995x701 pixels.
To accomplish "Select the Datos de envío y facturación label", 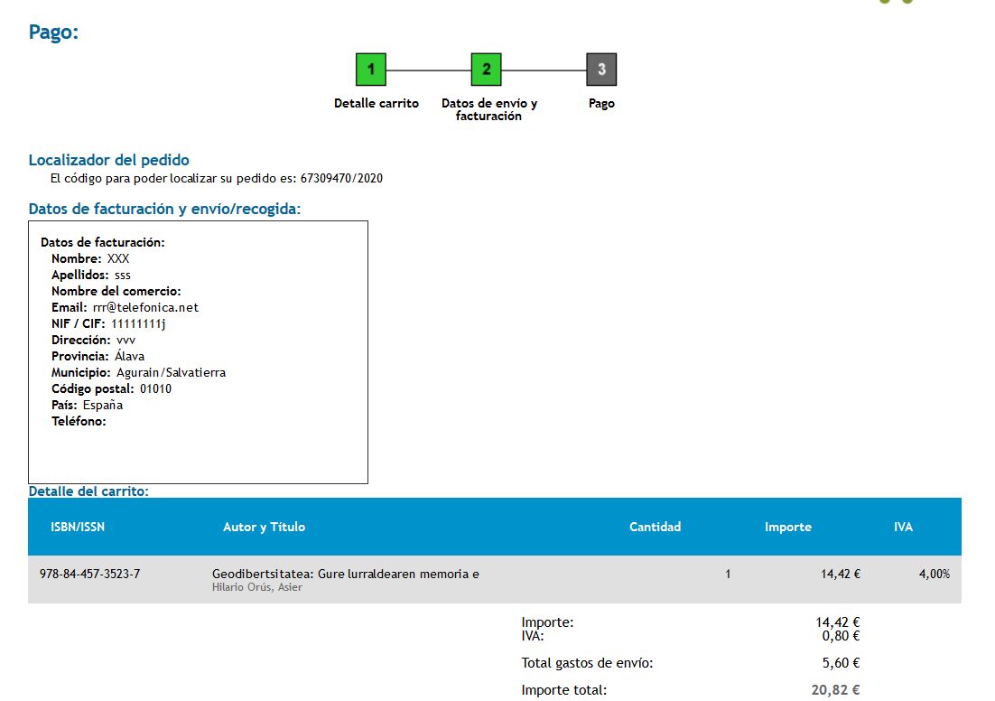I will tap(488, 109).
